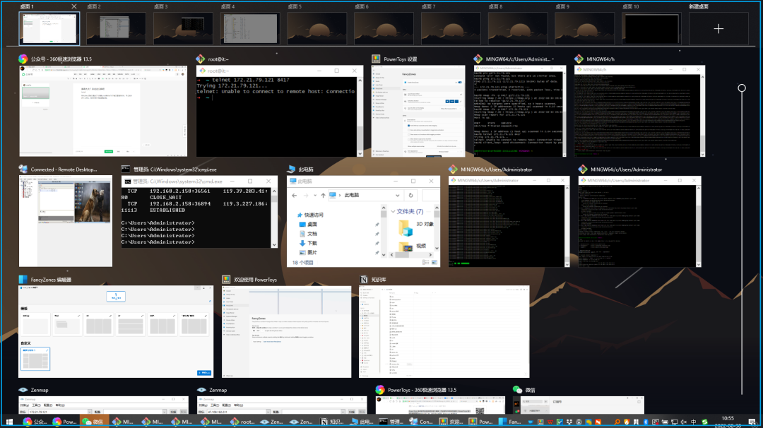Click the timeline scrollbar circle handle

coord(742,88)
